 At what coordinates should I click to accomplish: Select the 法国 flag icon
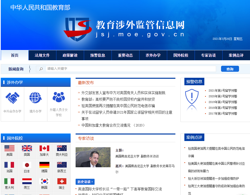coord(9,165)
